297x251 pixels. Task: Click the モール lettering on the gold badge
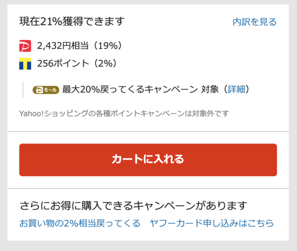point(50,90)
